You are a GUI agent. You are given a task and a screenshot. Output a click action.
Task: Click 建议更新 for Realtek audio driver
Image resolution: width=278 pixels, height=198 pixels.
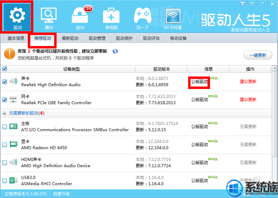[248, 82]
